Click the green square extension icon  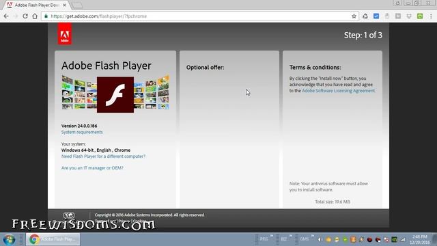[x=420, y=16]
